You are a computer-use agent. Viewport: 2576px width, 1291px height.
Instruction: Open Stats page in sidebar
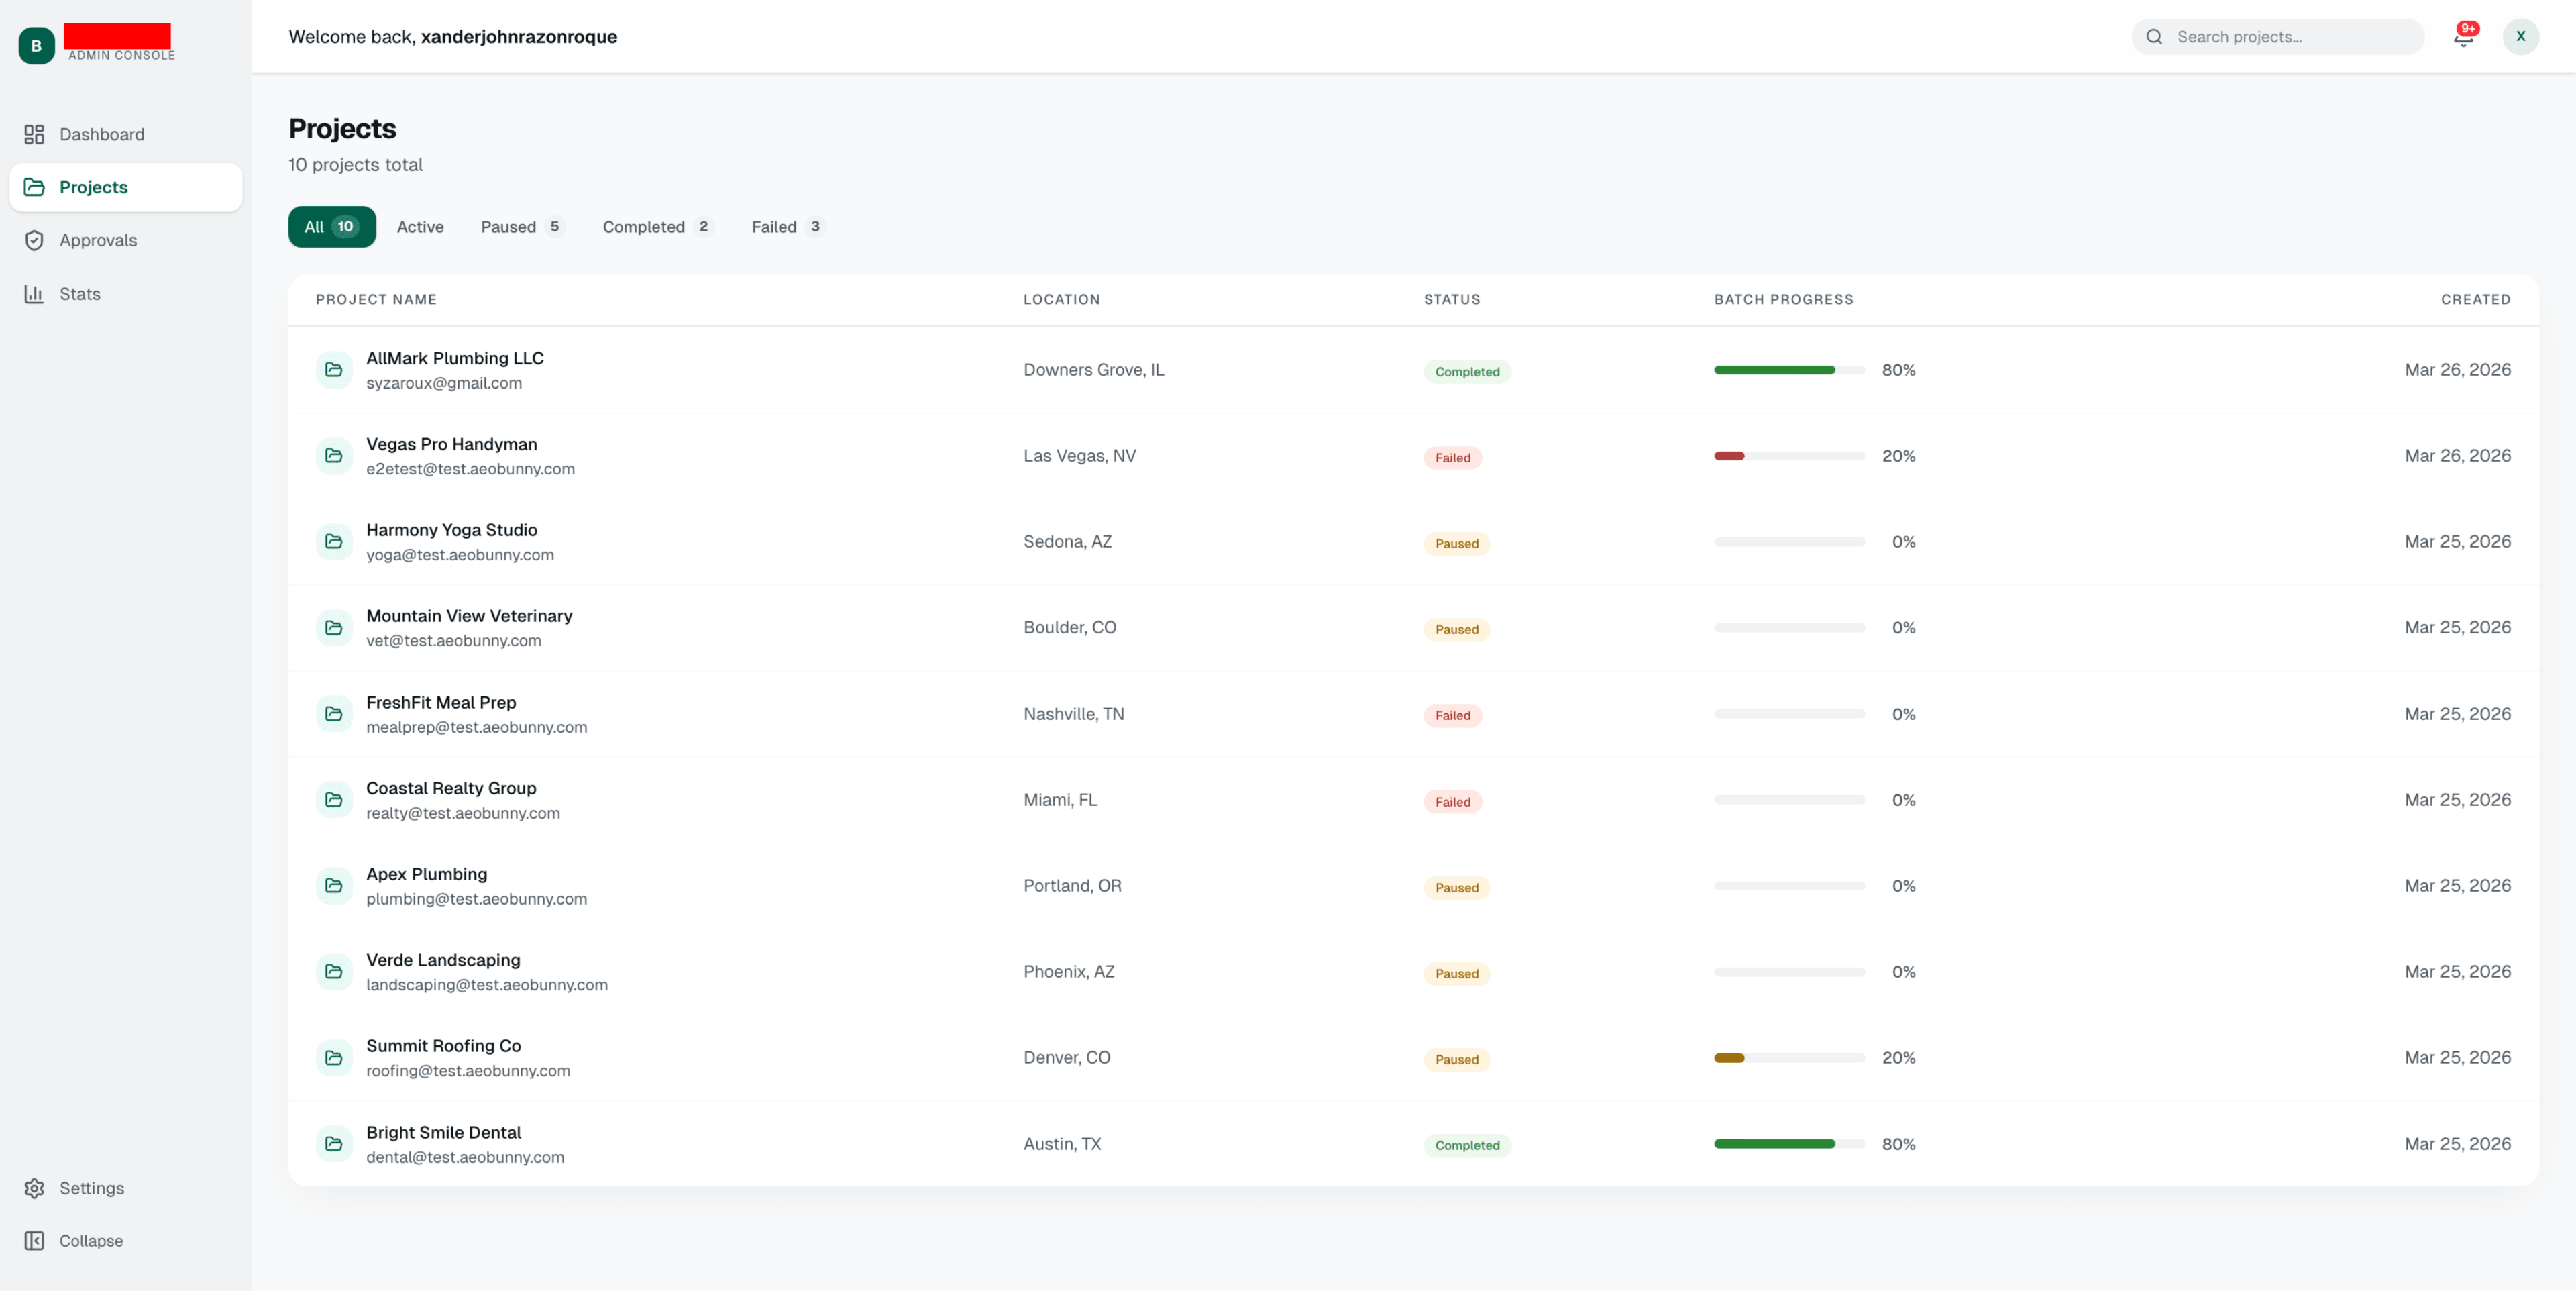coord(126,294)
